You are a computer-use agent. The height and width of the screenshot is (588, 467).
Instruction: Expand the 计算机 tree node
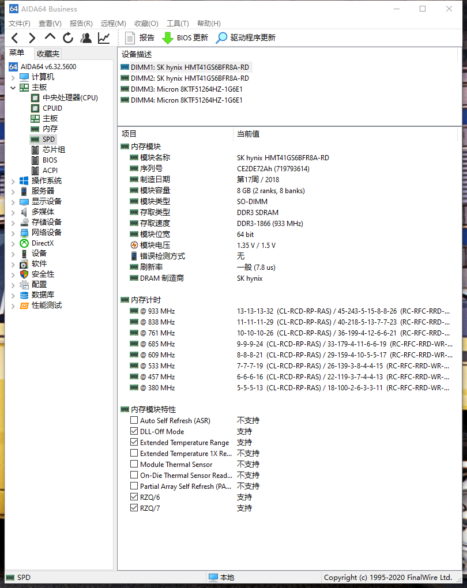(x=13, y=78)
